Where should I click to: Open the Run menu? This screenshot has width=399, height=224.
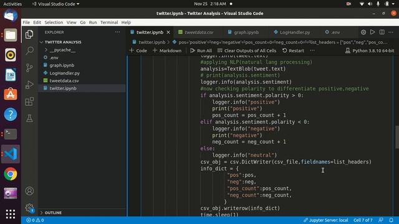[93, 22]
